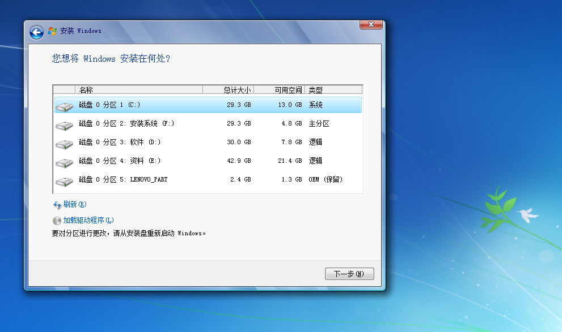The width and height of the screenshot is (562, 332).
Task: Click the refresh arrows icon
Action: click(x=57, y=205)
